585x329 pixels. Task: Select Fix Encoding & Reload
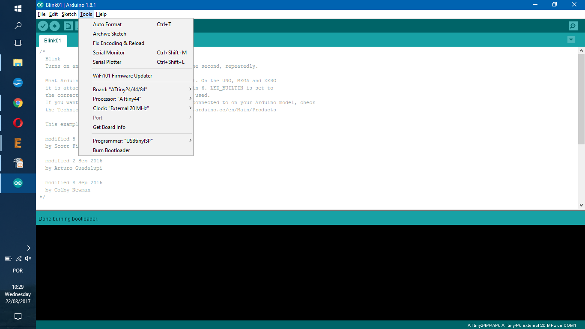point(136,43)
